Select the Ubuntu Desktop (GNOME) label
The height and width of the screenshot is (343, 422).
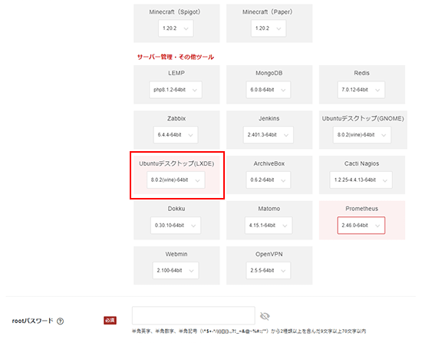tap(363, 118)
